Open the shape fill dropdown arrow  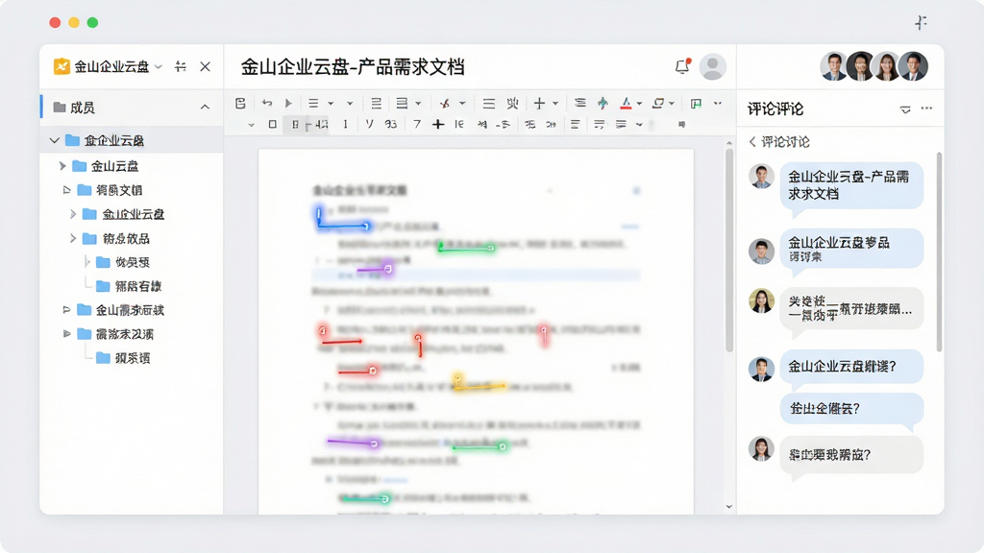click(672, 104)
